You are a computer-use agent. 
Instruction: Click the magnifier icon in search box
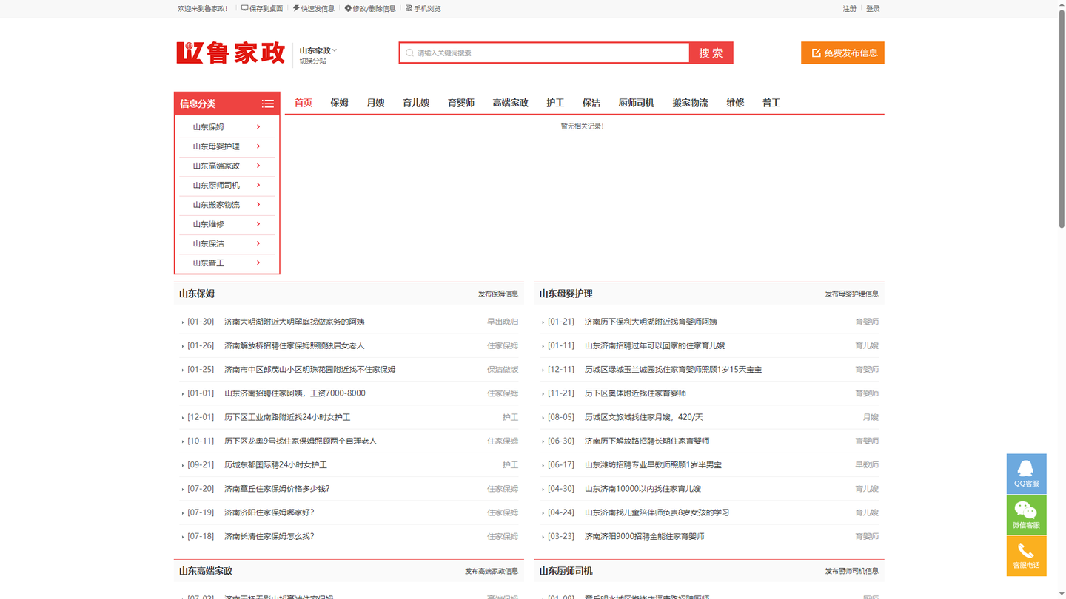(x=409, y=53)
